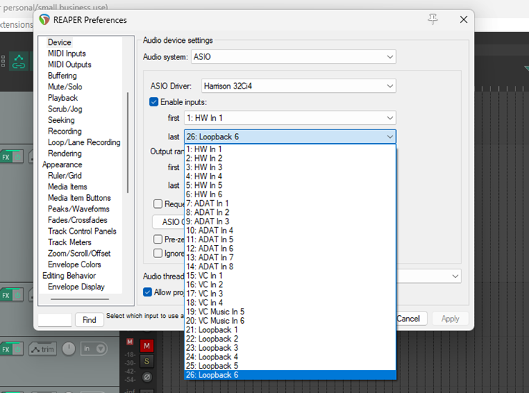Select 19: VC Music In 5 from list
This screenshot has width=529, height=393.
(x=290, y=312)
